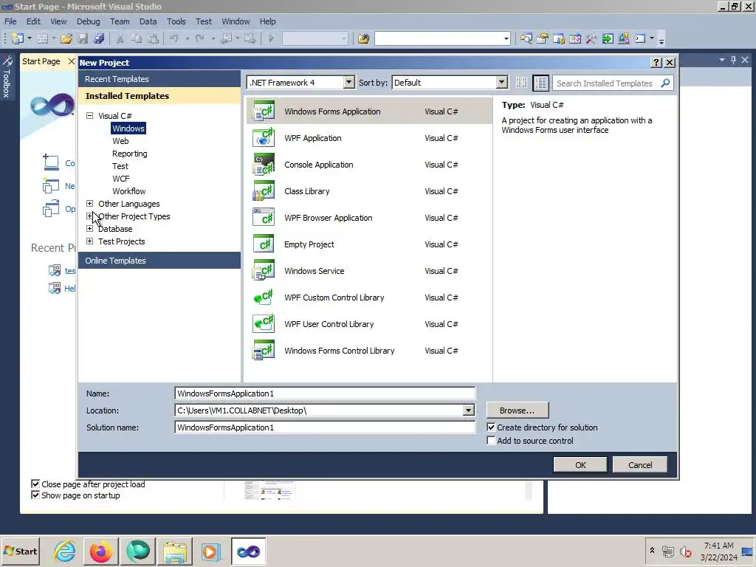756x567 pixels.
Task: Open the Location path dropdown
Action: (x=468, y=410)
